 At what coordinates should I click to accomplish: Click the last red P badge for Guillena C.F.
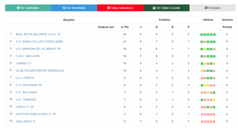point(214,122)
